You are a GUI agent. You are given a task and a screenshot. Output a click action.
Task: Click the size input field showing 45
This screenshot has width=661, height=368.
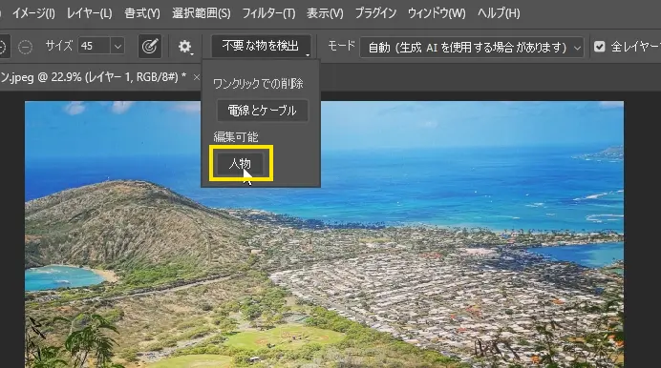point(95,47)
